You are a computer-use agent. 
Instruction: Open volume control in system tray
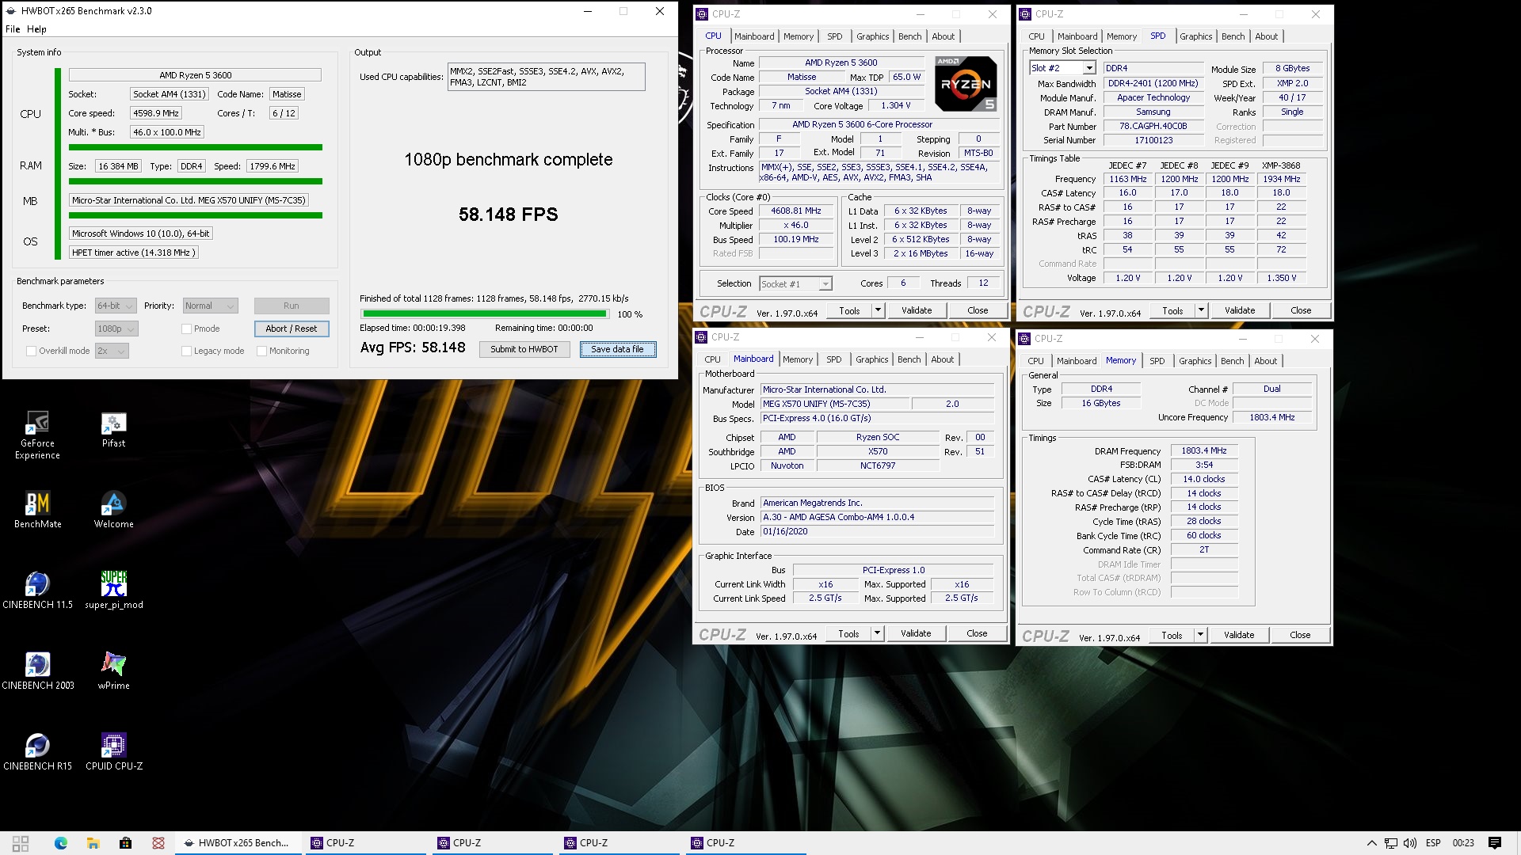pos(1410,843)
